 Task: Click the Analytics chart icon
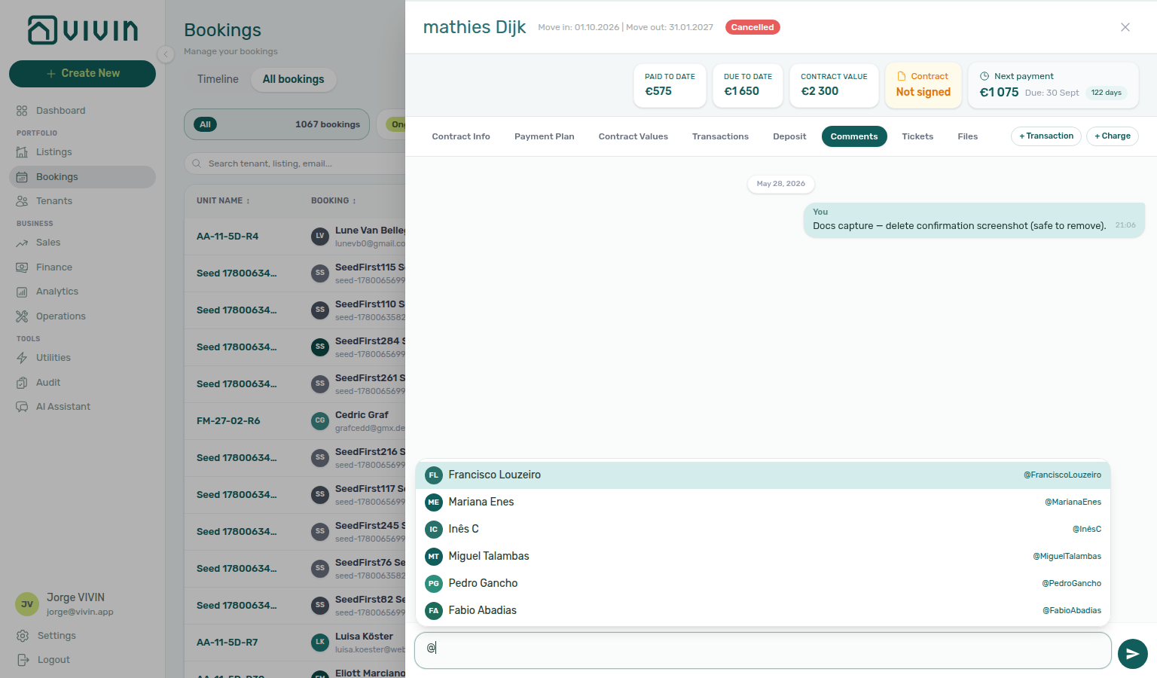(x=22, y=292)
